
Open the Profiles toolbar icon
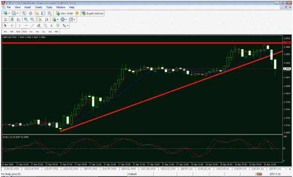coord(14,13)
